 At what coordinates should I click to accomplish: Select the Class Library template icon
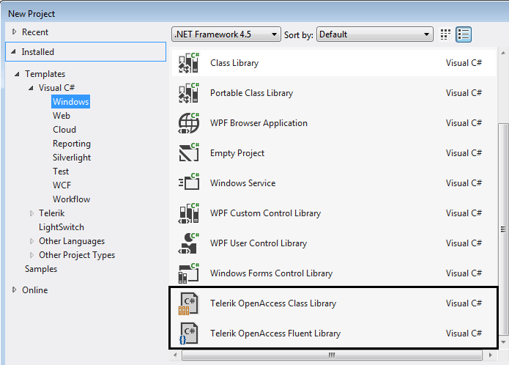189,63
